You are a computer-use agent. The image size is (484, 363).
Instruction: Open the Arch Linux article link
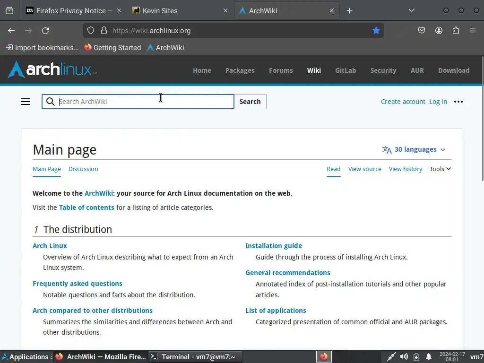(50, 246)
